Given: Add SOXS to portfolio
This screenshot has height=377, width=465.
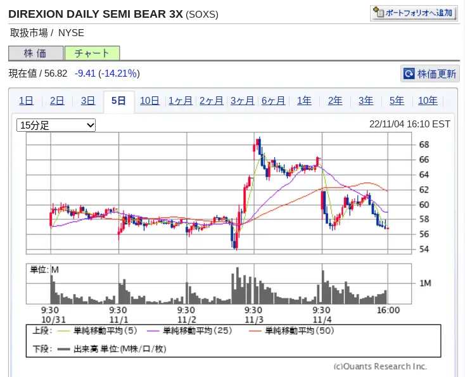Looking at the screenshot, I should point(414,13).
